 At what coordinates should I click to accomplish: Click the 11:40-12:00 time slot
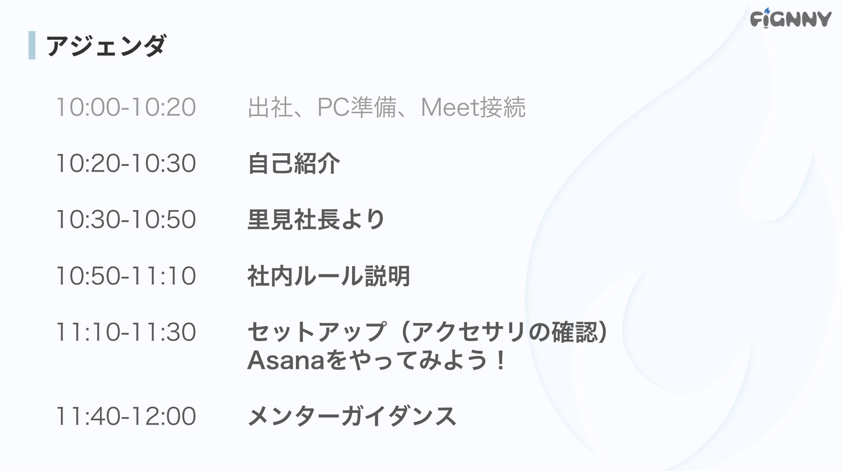[125, 416]
